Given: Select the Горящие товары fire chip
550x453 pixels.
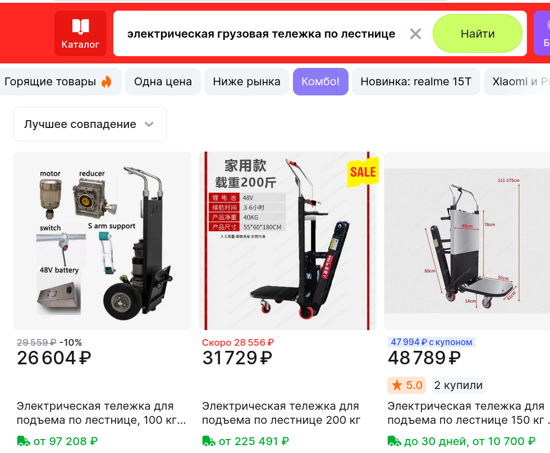Looking at the screenshot, I should tap(58, 82).
